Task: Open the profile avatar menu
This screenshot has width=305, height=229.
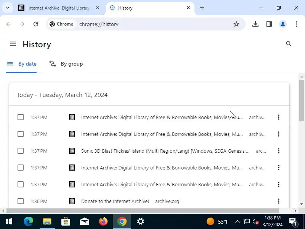Action: tap(283, 24)
